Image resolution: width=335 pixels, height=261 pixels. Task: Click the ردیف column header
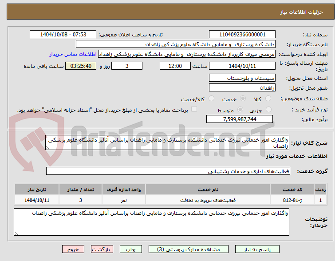(x=320, y=190)
